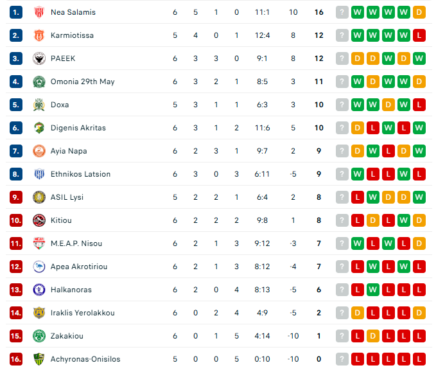Click the Ayia Napa club badge
This screenshot has width=436, height=370.
39,151
